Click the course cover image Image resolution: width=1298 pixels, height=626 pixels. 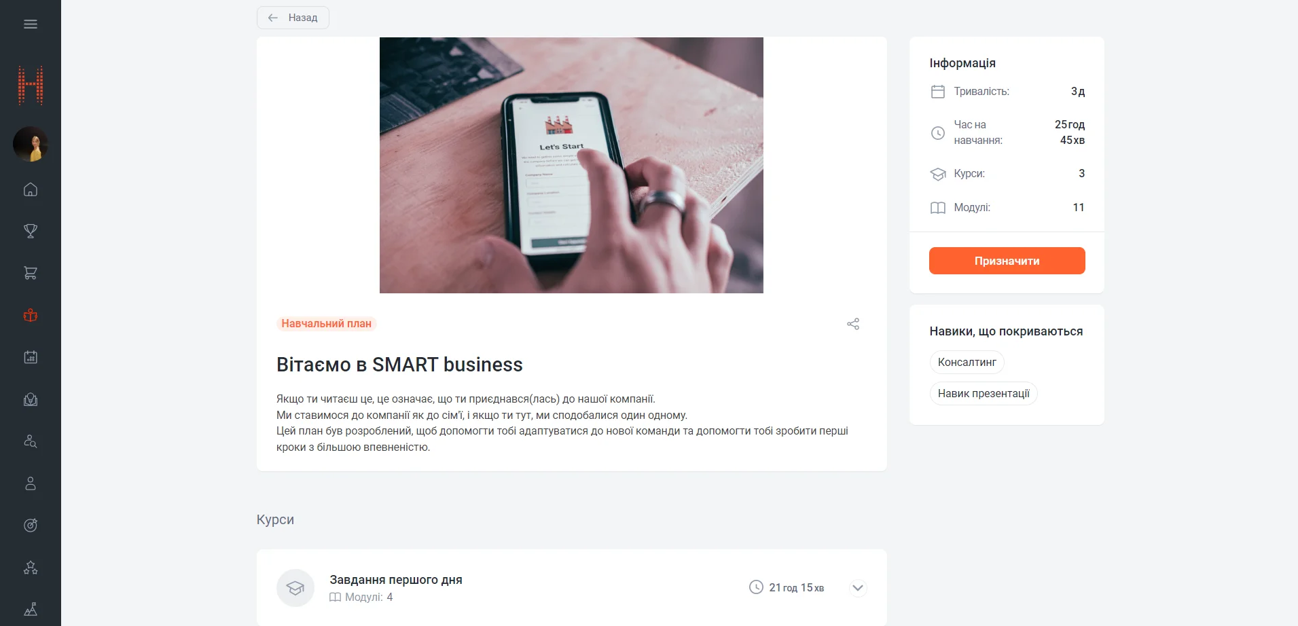pyautogui.click(x=571, y=165)
